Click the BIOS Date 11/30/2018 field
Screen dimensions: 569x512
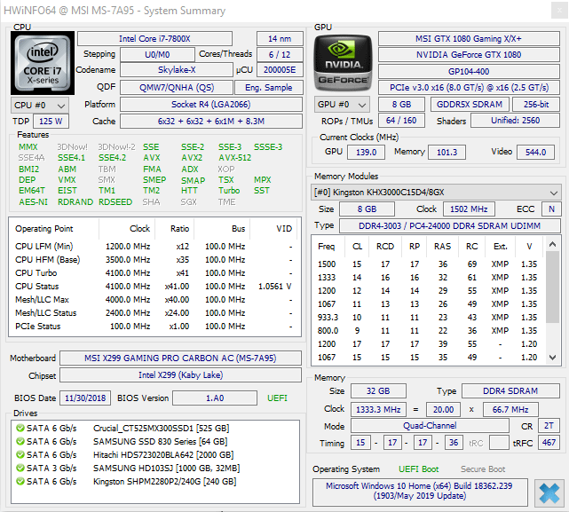85,398
